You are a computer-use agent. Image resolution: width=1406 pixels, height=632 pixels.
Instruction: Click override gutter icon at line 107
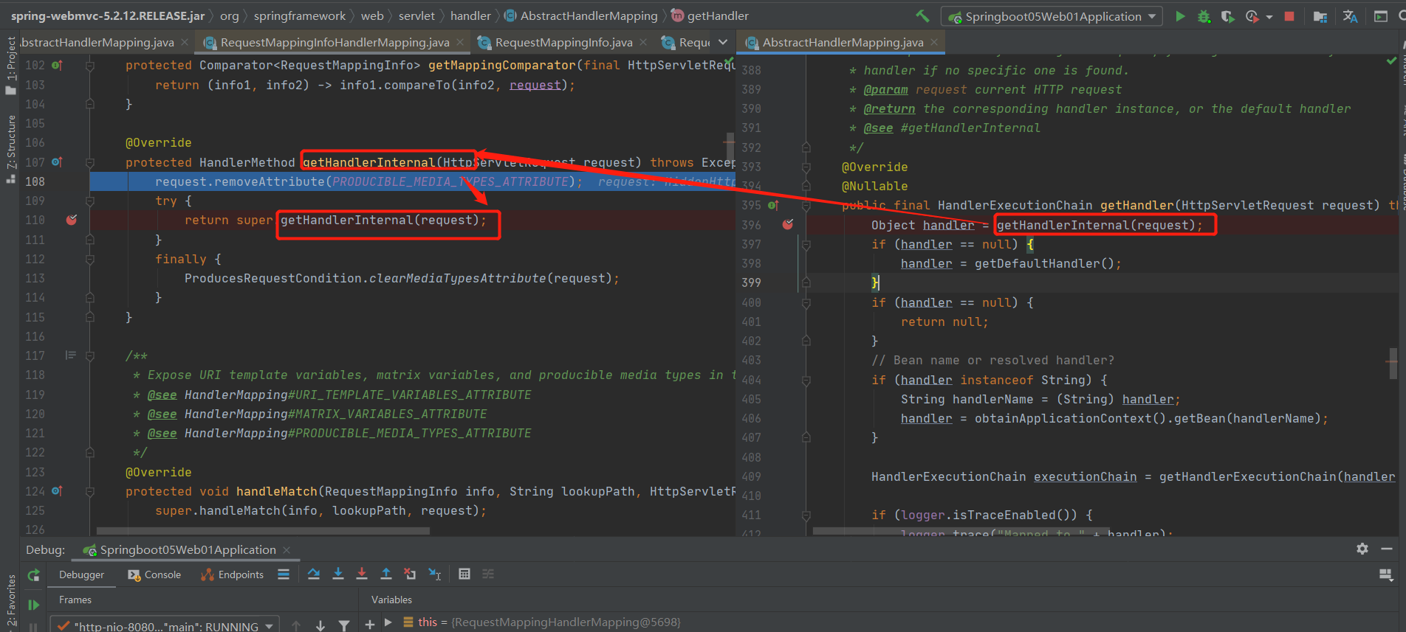point(57,162)
